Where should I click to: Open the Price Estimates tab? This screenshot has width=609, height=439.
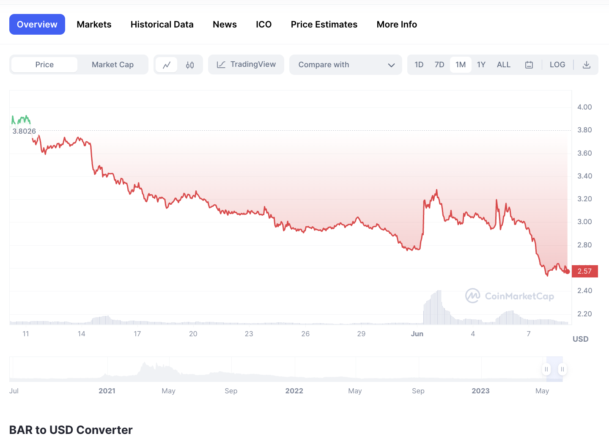point(324,25)
